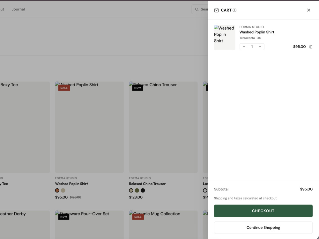This screenshot has height=239, width=319.
Task: Click the $128.00 price of Relaxed Chino Trouser
Action: tap(136, 197)
